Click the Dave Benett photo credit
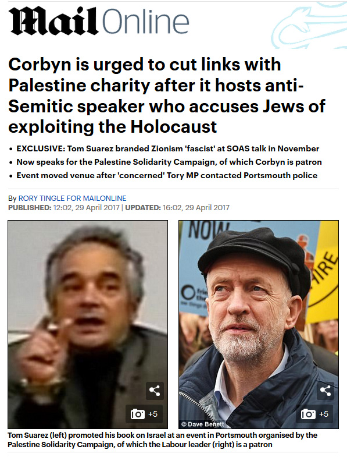Viewport: 347px width, 457px height. click(203, 424)
